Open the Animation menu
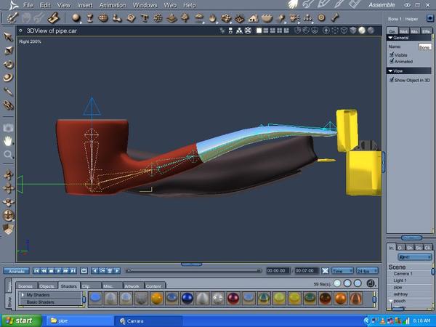The width and height of the screenshot is (436, 327). (x=113, y=5)
